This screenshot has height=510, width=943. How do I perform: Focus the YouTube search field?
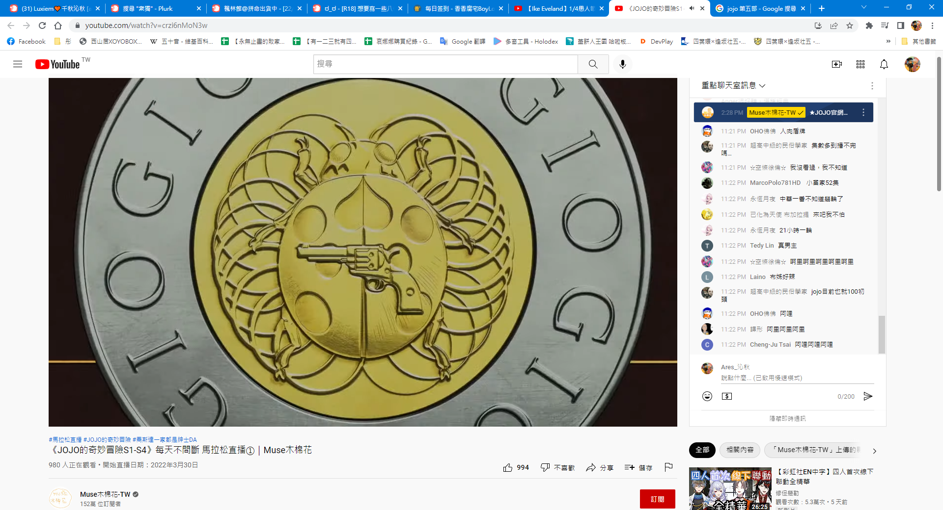(445, 64)
